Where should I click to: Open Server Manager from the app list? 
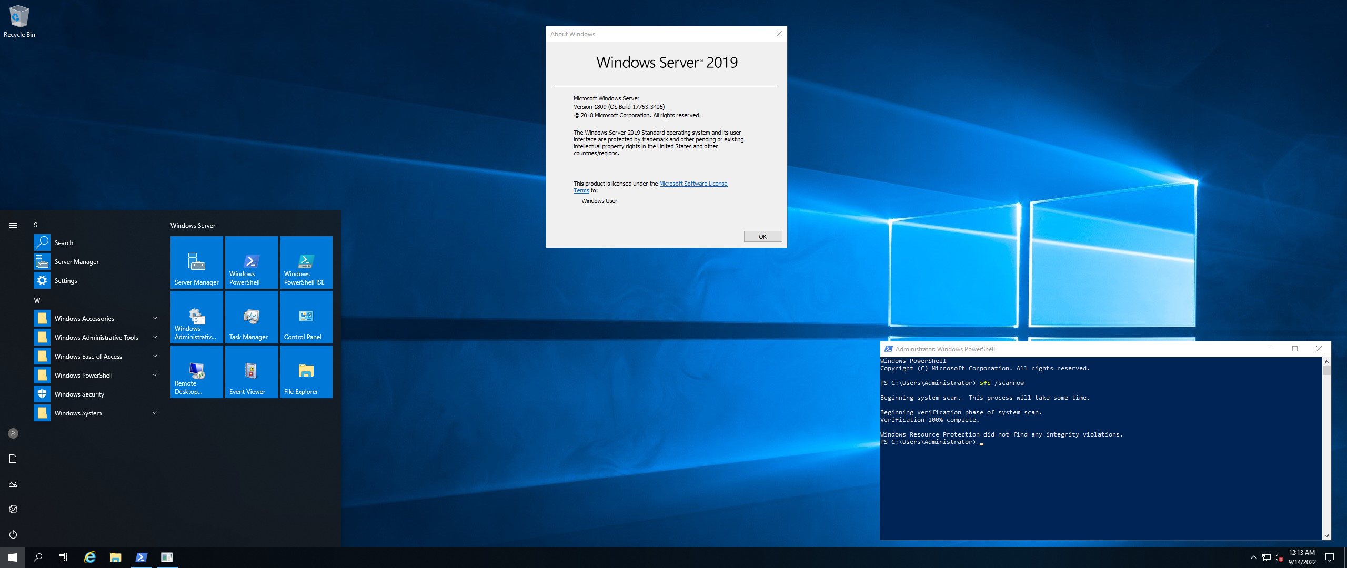pyautogui.click(x=97, y=261)
